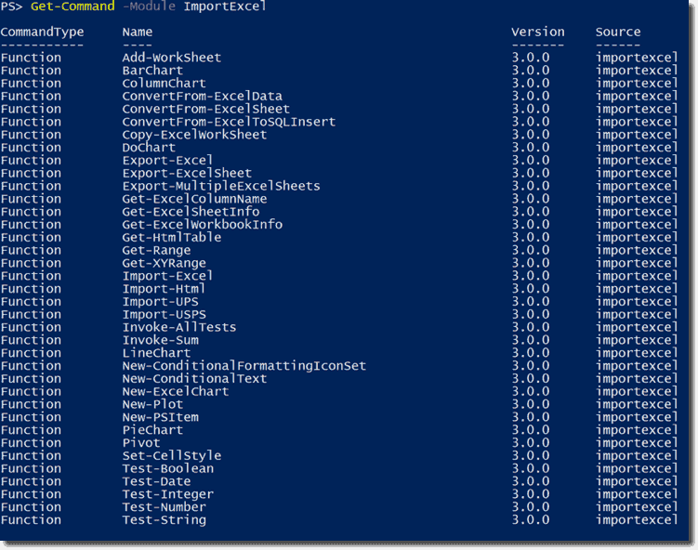This screenshot has width=698, height=550.
Task: Click the Import-Html function name
Action: coord(164,289)
